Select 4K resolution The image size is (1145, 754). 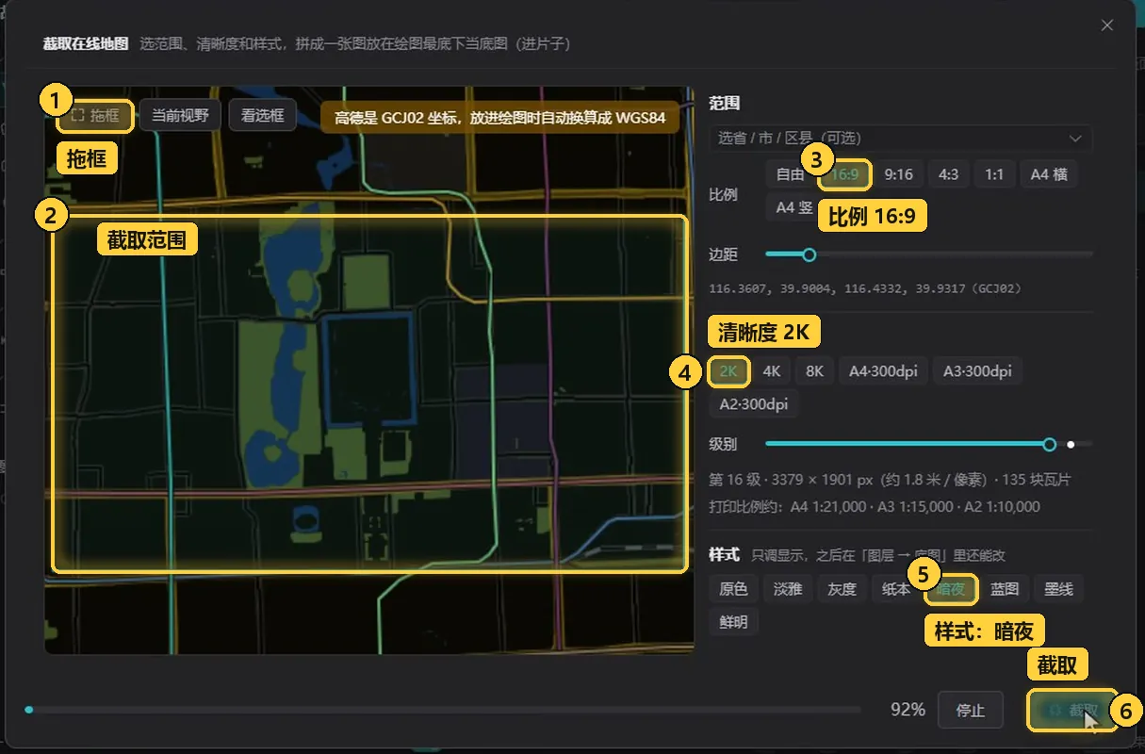click(772, 371)
